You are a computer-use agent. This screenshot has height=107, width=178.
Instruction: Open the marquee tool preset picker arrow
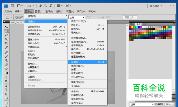point(11,17)
